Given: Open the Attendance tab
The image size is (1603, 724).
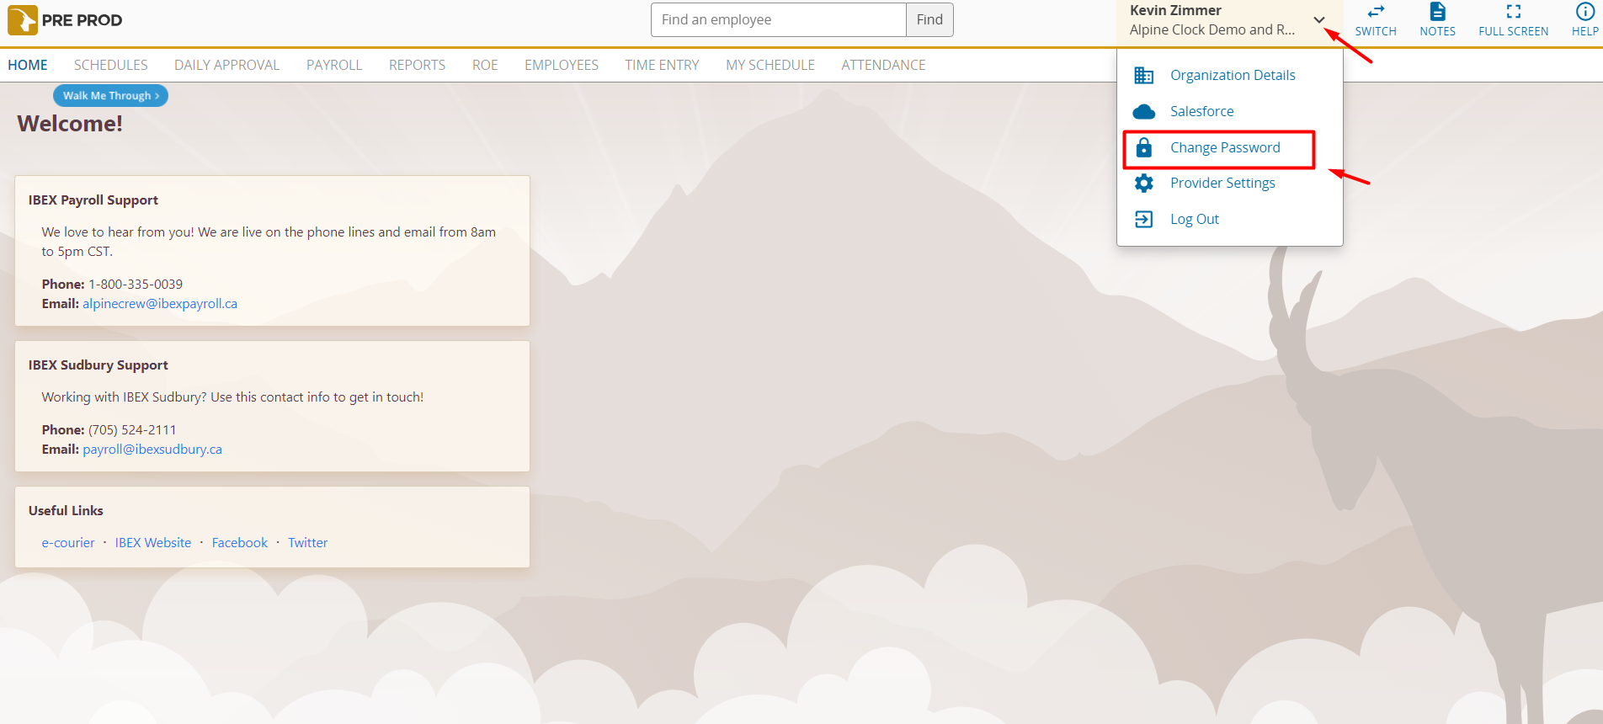Looking at the screenshot, I should tap(884, 65).
